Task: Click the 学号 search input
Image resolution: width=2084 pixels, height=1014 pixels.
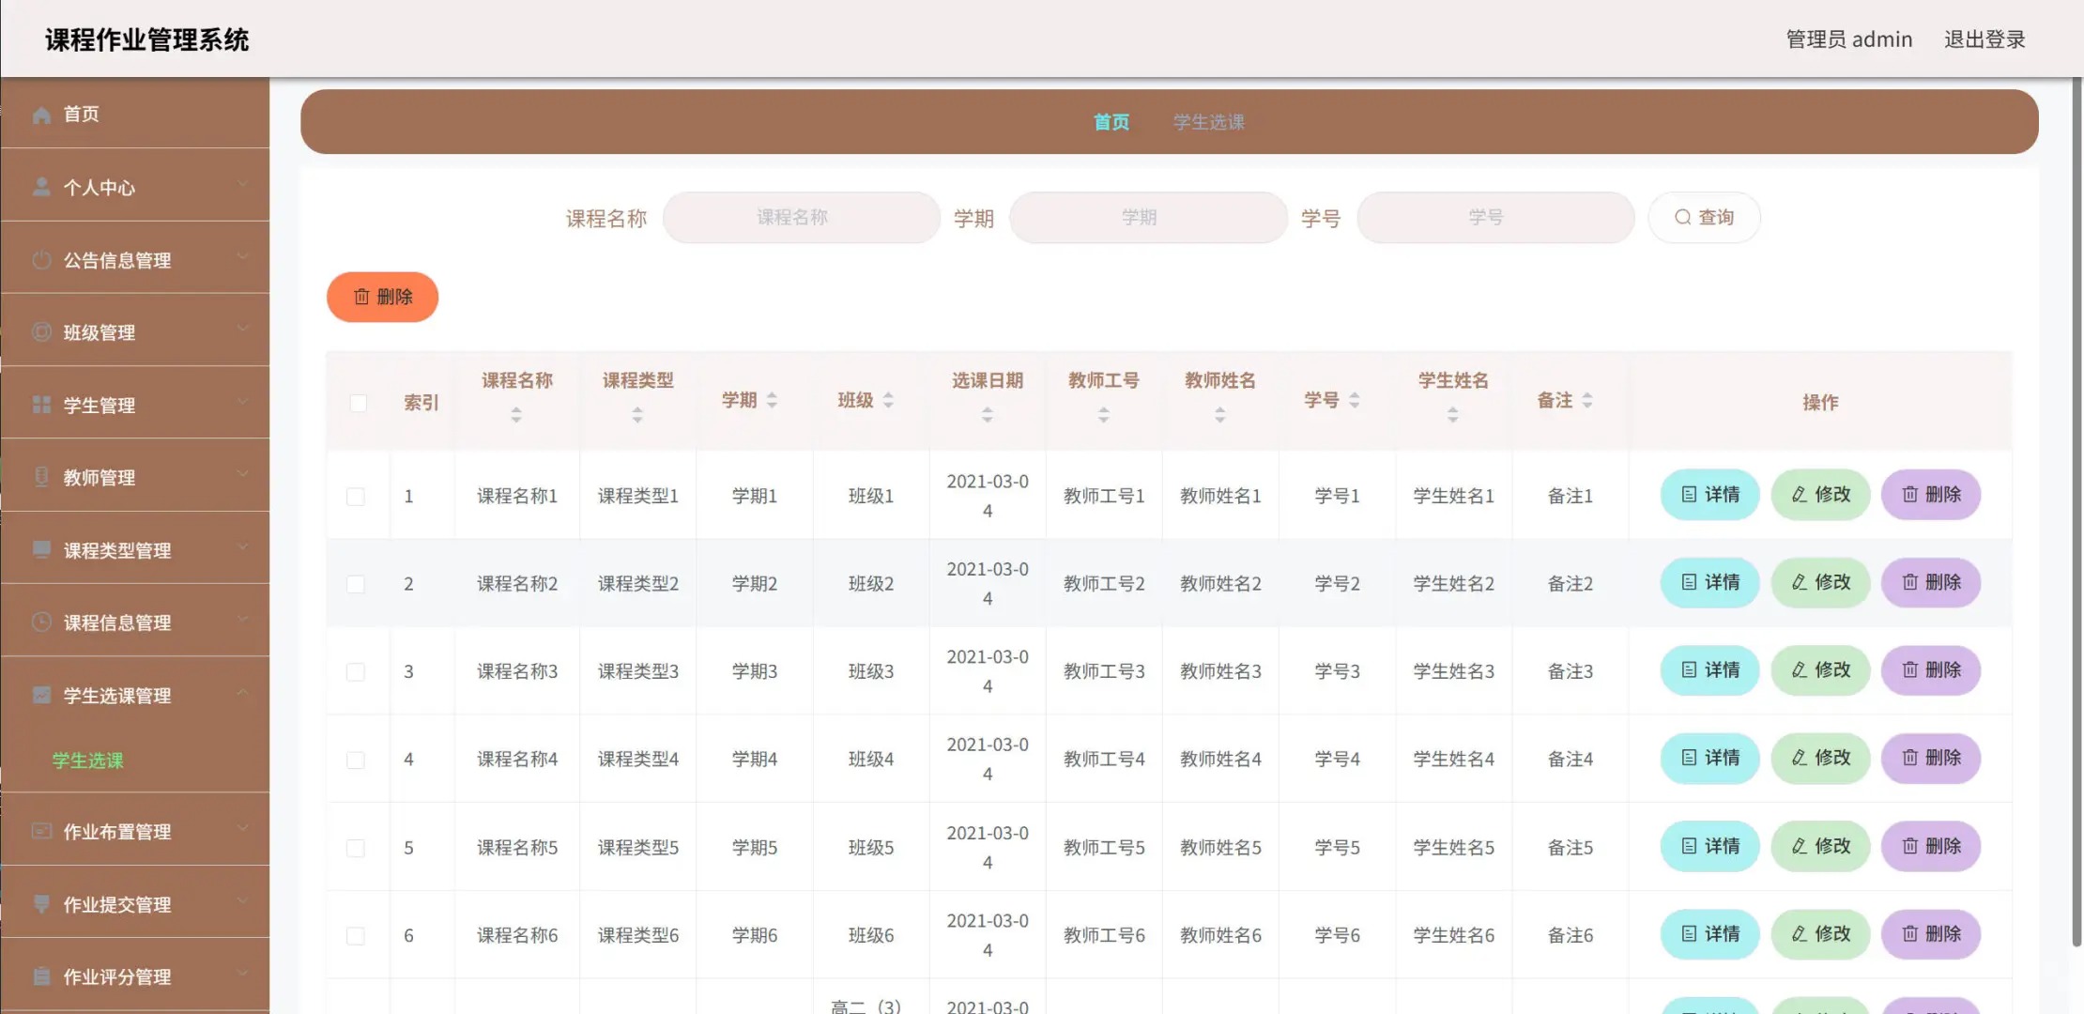Action: 1495,218
